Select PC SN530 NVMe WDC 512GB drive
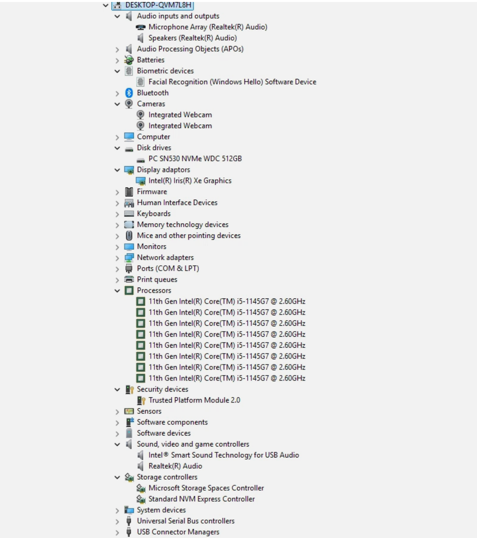Screen dimensions: 477x538 [x=195, y=159]
